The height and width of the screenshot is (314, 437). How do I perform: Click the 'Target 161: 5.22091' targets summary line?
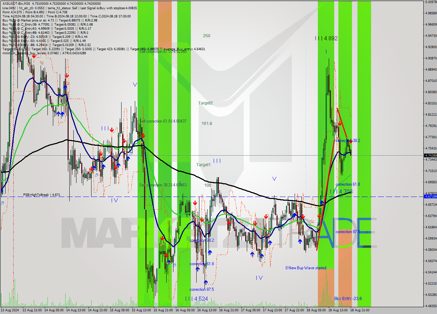click(x=104, y=49)
